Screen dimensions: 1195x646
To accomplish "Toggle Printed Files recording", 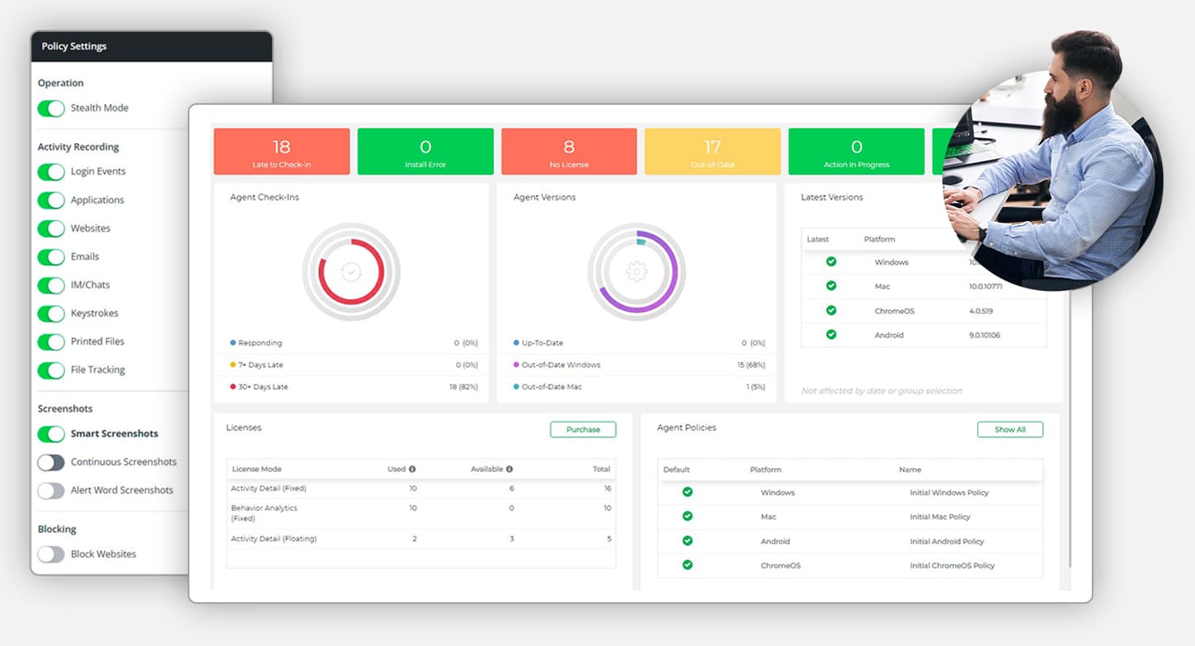I will point(51,342).
